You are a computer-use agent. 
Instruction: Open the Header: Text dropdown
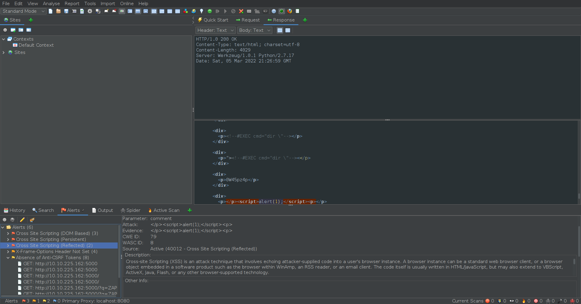[x=215, y=30]
